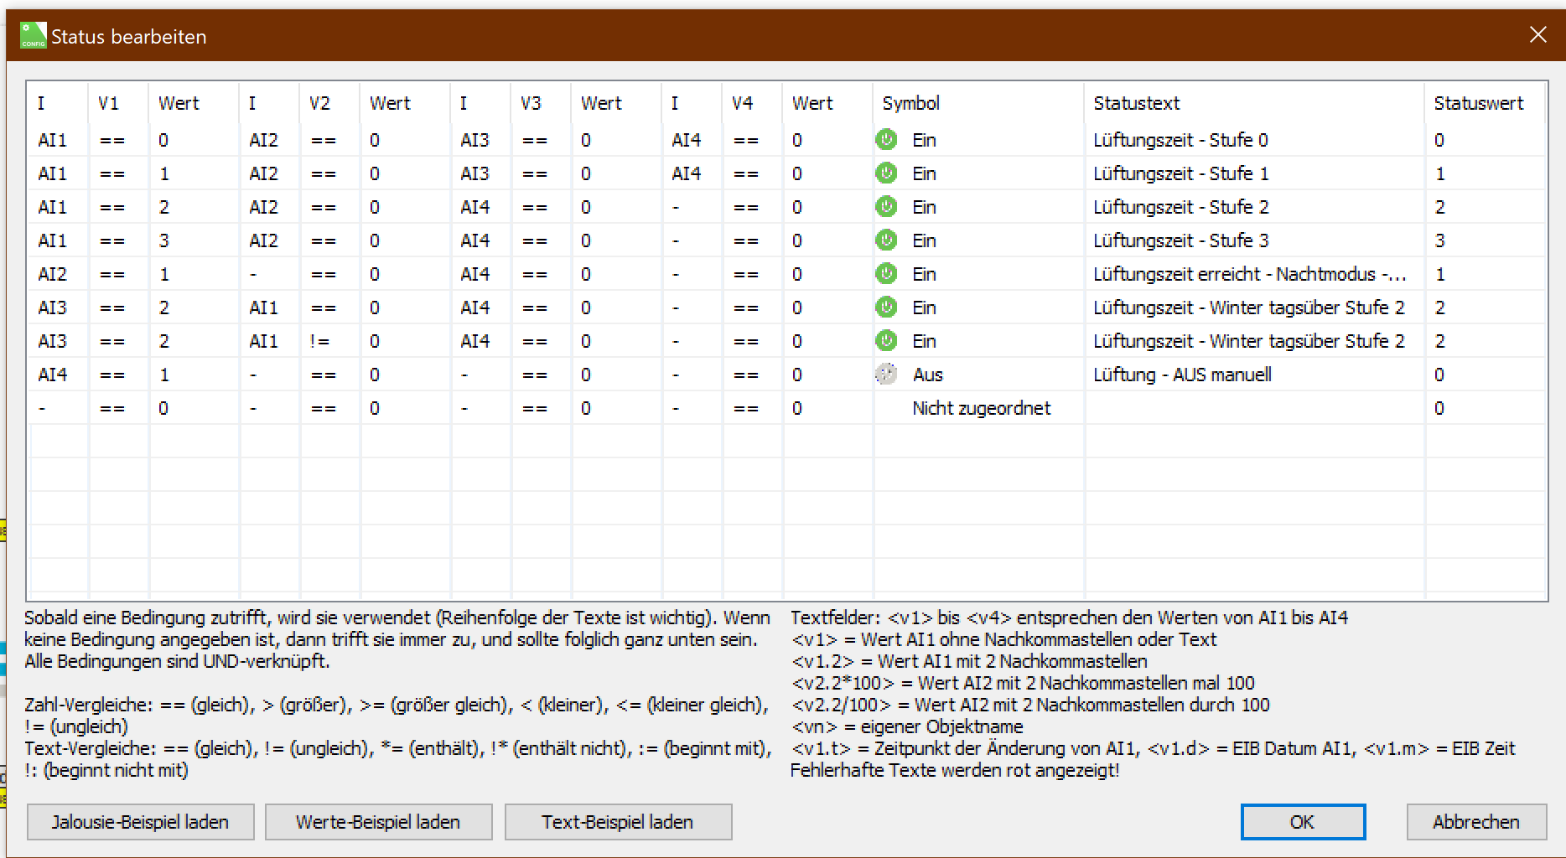Click the V4 column header
Image resolution: width=1566 pixels, height=858 pixels.
752,103
